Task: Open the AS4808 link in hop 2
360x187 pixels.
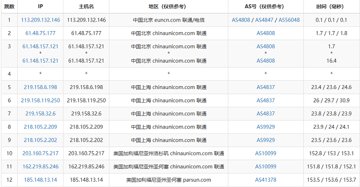Action: (x=265, y=33)
